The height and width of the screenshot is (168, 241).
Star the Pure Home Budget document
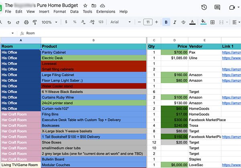pos(85,6)
